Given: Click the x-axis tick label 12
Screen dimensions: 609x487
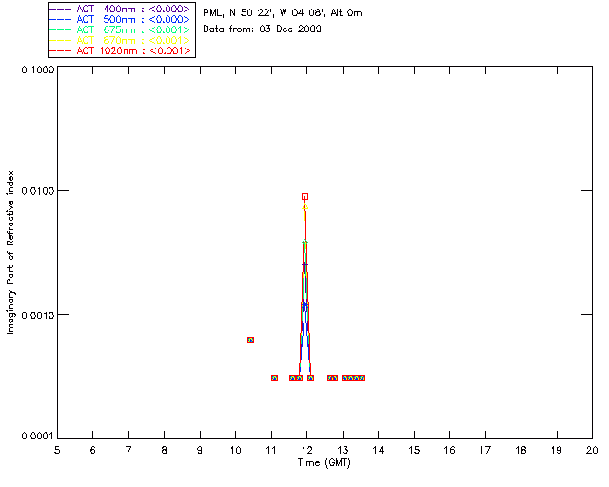Looking at the screenshot, I should [x=306, y=450].
